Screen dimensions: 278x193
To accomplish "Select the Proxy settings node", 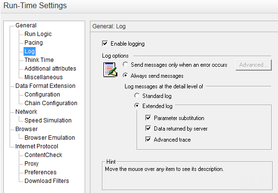I will [31, 163].
